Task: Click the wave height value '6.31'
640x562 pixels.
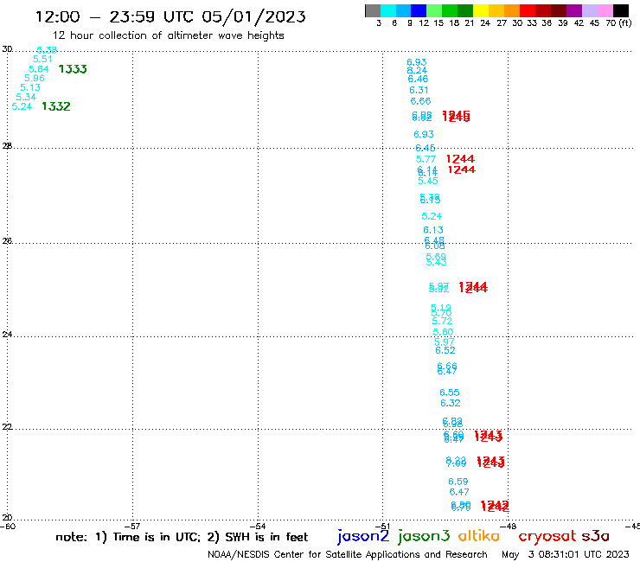Action: coord(419,90)
